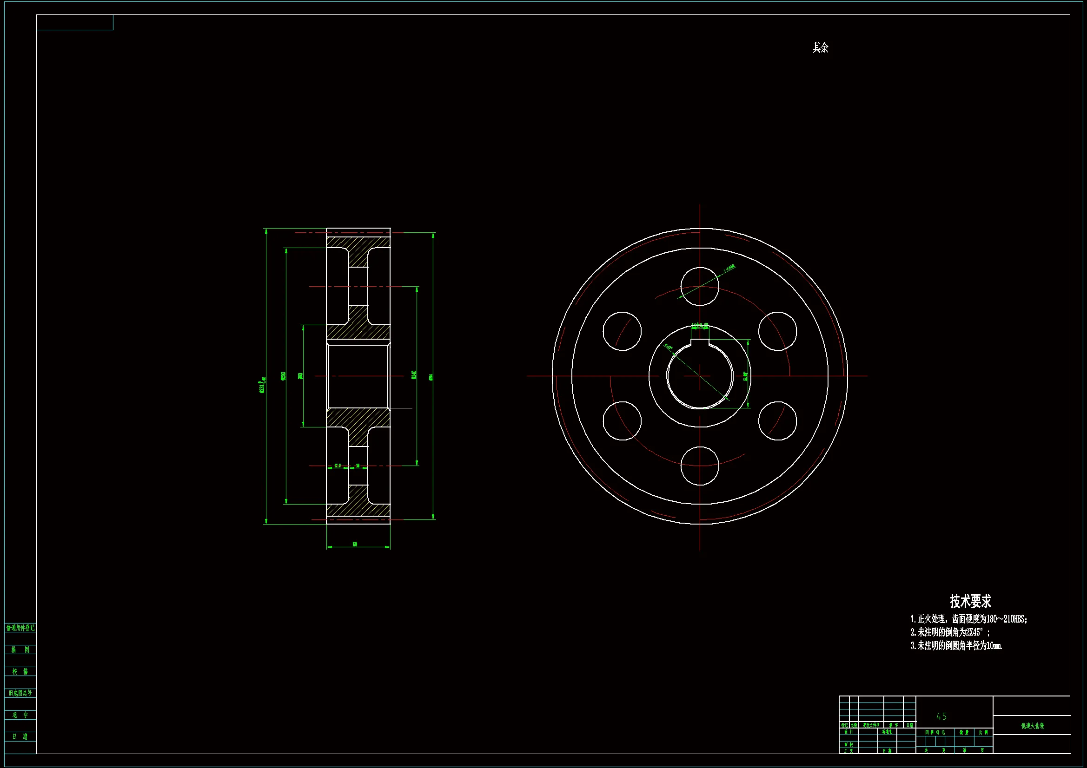Select the 旧底图总号 cell in left margin

pos(20,693)
